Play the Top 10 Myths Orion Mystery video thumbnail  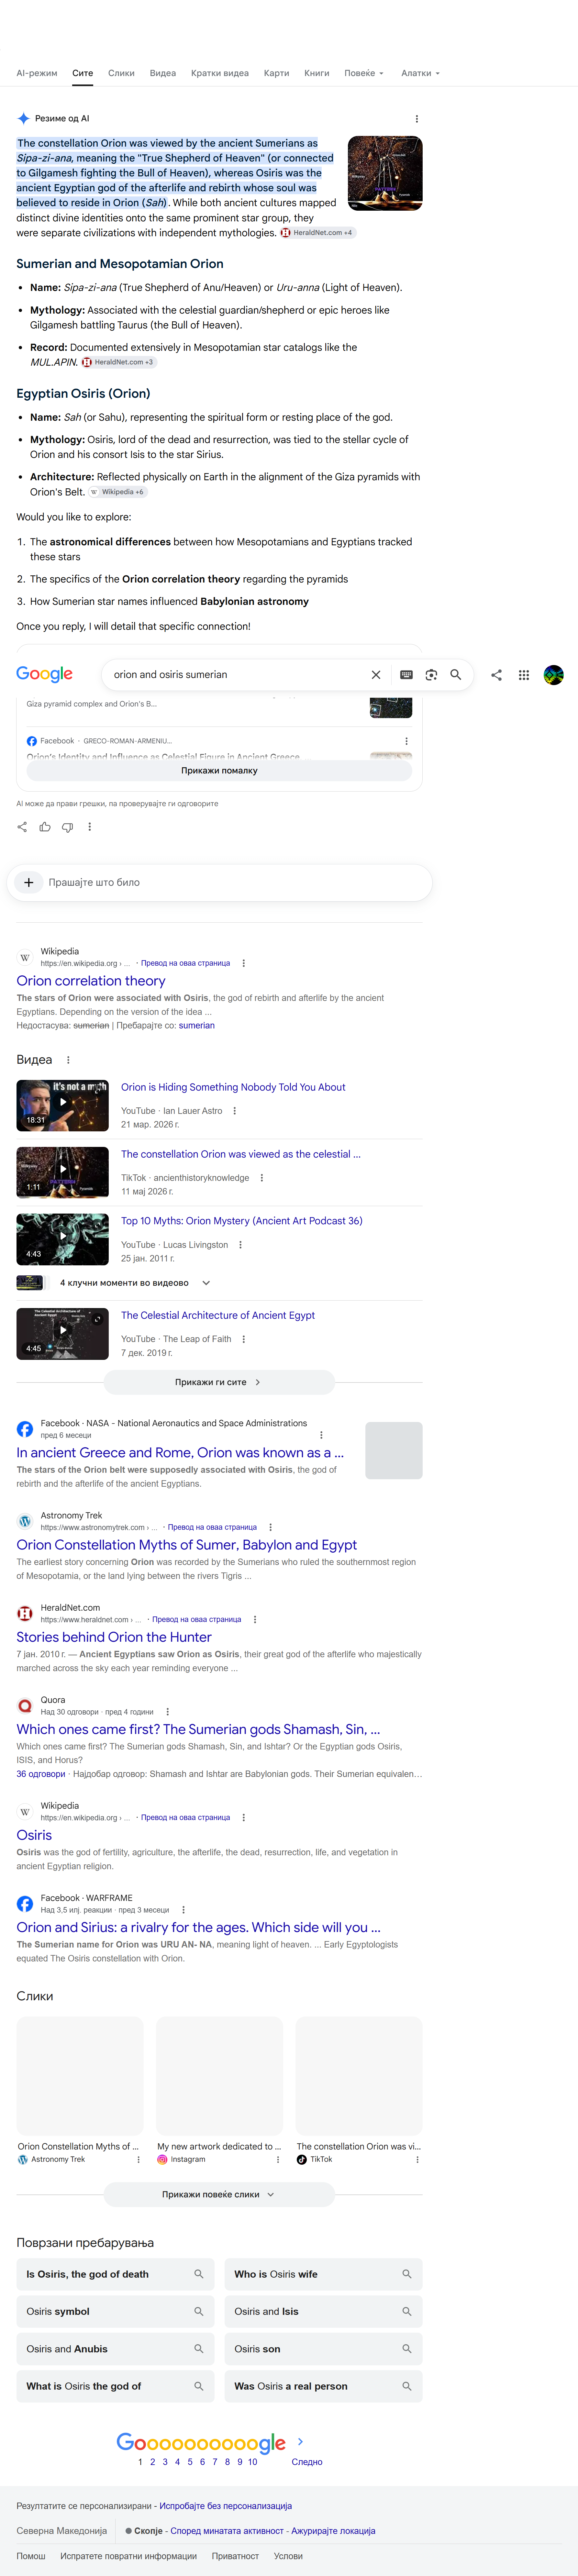62,1239
